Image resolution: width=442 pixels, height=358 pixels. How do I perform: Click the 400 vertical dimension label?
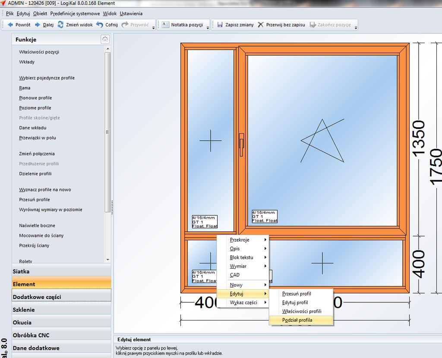click(419, 264)
